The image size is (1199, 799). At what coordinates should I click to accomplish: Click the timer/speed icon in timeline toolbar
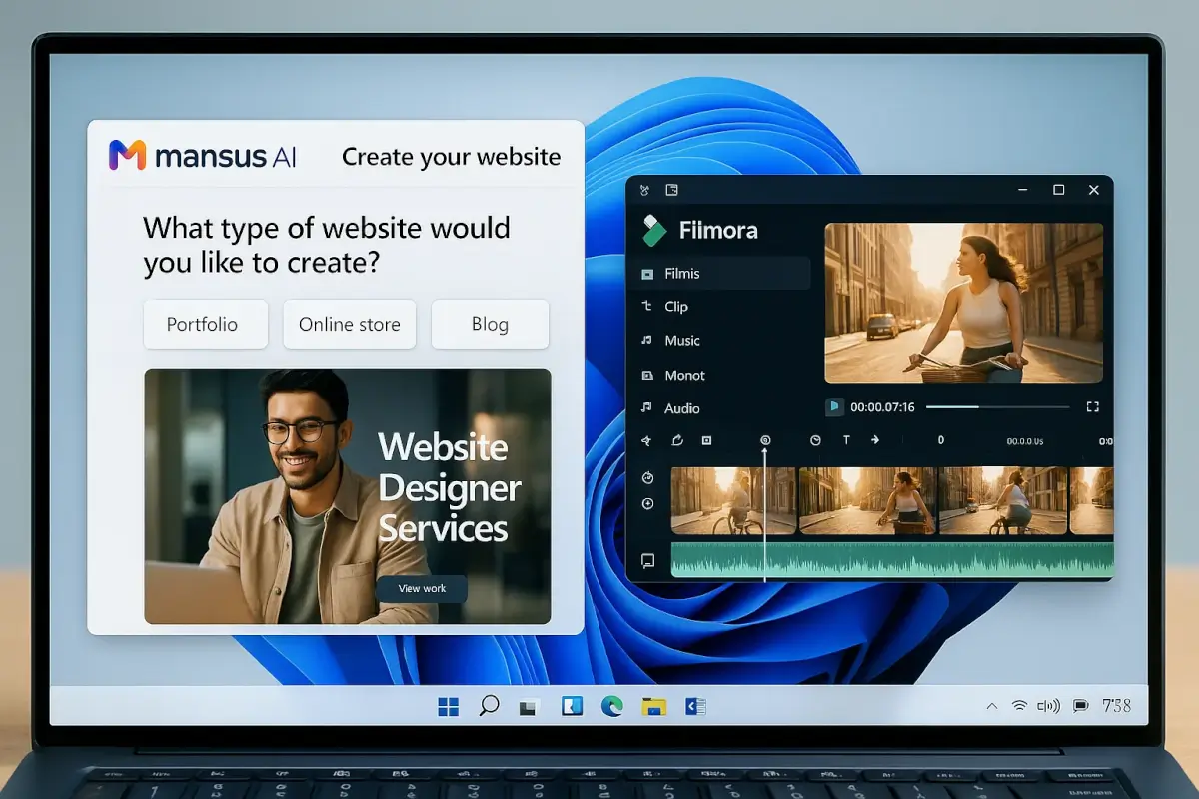point(815,440)
